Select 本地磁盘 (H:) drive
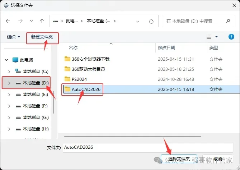Image resolution: width=240 pixels, height=170 pixels. pos(36,129)
